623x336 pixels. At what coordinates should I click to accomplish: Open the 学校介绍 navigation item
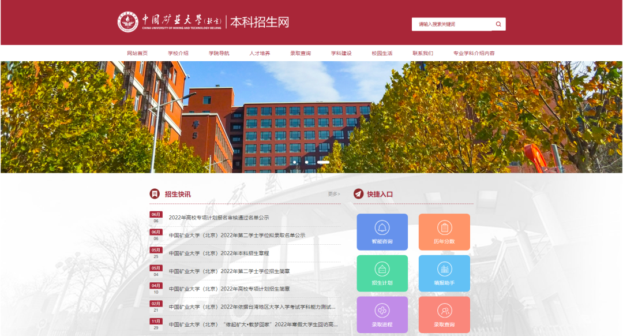178,53
